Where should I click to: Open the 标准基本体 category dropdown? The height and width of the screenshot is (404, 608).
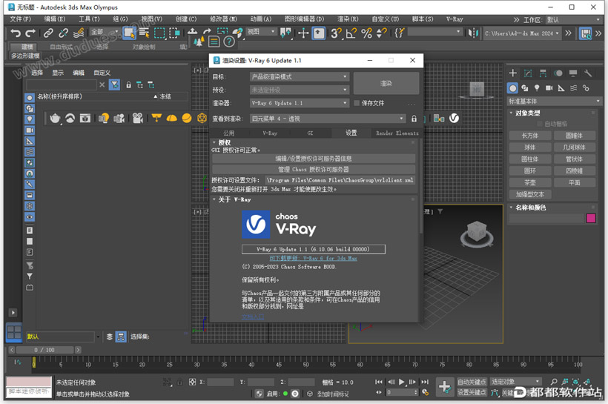pos(554,102)
